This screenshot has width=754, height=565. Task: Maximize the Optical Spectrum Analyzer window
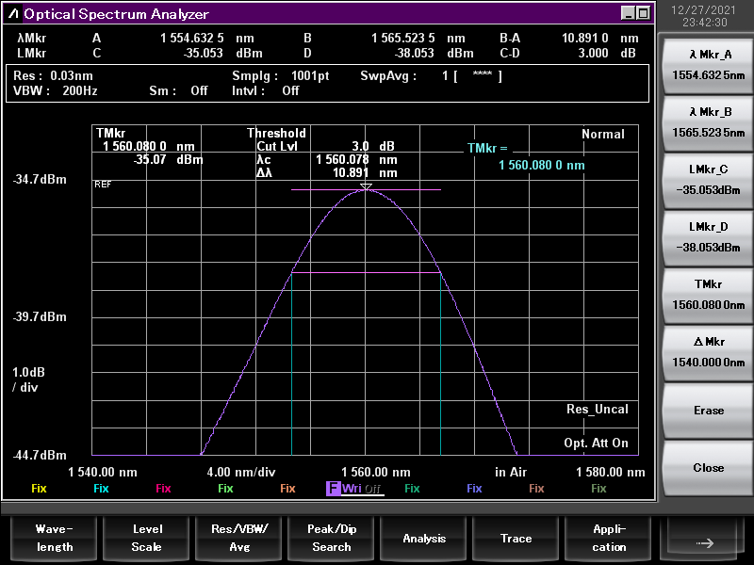point(643,13)
